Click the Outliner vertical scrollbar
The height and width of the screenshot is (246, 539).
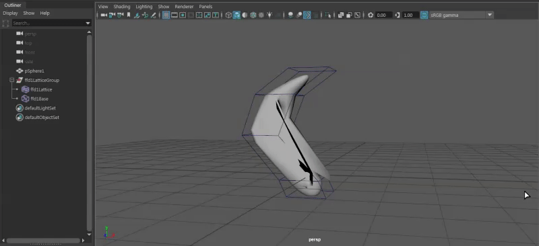pyautogui.click(x=90, y=132)
